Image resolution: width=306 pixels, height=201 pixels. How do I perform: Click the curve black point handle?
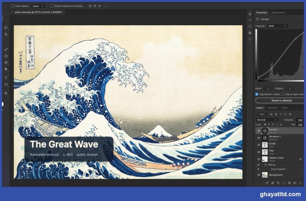(x=258, y=77)
